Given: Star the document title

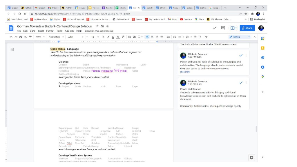Looking at the screenshot, I should pos(97,26).
